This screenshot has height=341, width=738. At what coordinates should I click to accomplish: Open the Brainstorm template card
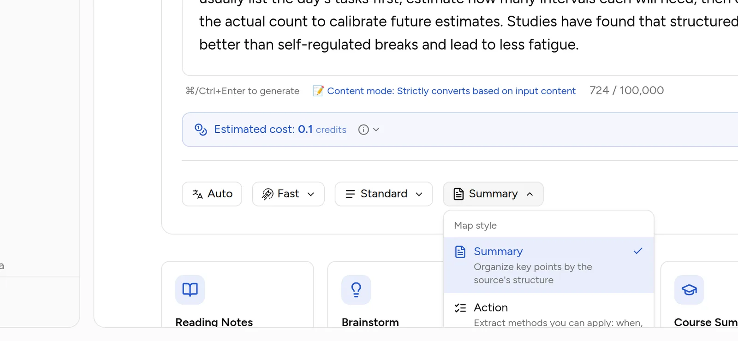[x=385, y=295]
